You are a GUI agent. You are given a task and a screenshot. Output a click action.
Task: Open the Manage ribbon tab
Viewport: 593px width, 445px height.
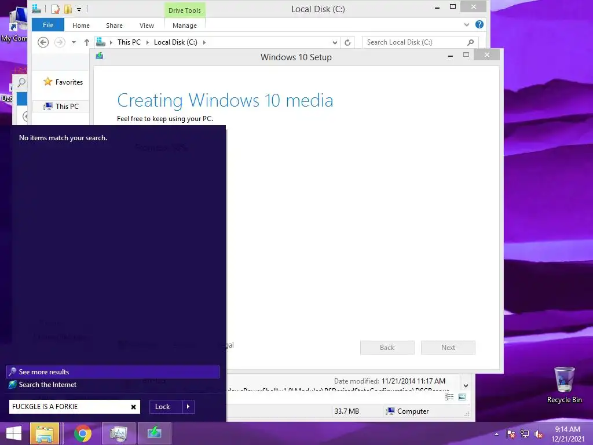(185, 25)
